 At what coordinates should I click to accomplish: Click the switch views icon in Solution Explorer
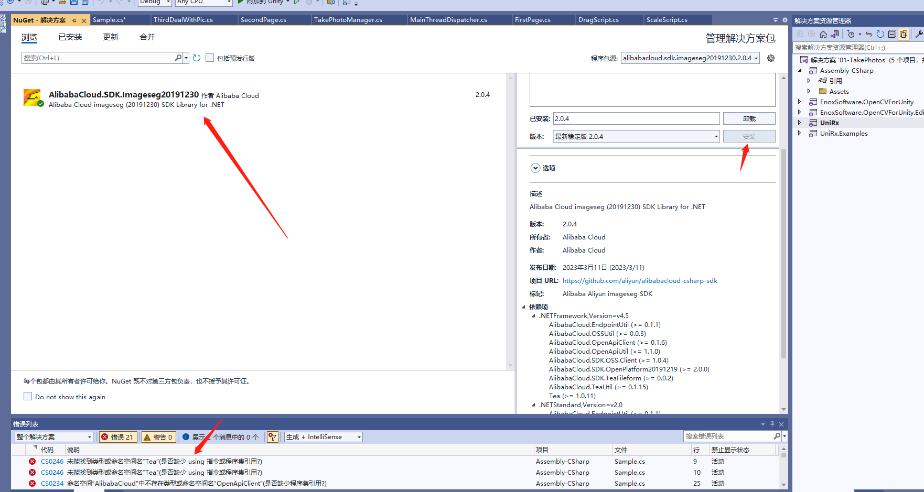pyautogui.click(x=835, y=34)
